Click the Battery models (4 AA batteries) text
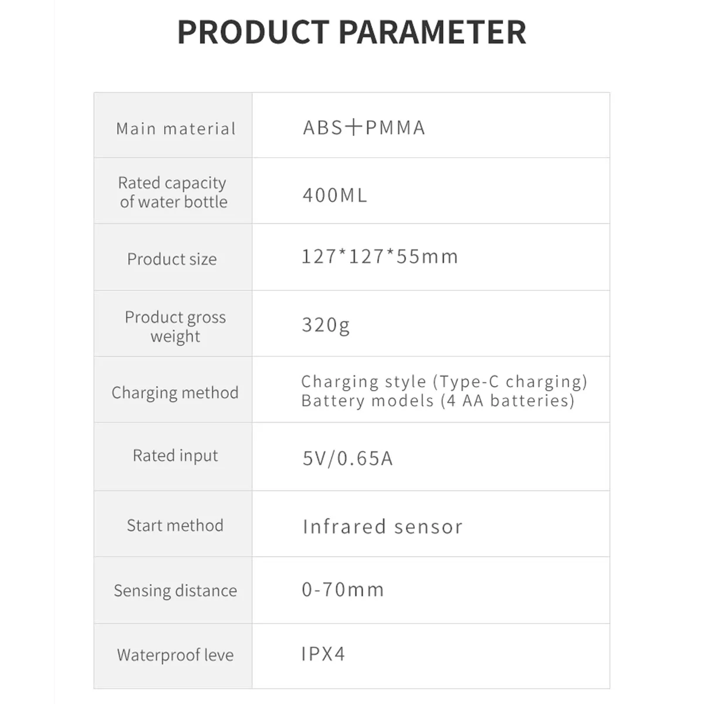This screenshot has width=704, height=704. [x=438, y=401]
